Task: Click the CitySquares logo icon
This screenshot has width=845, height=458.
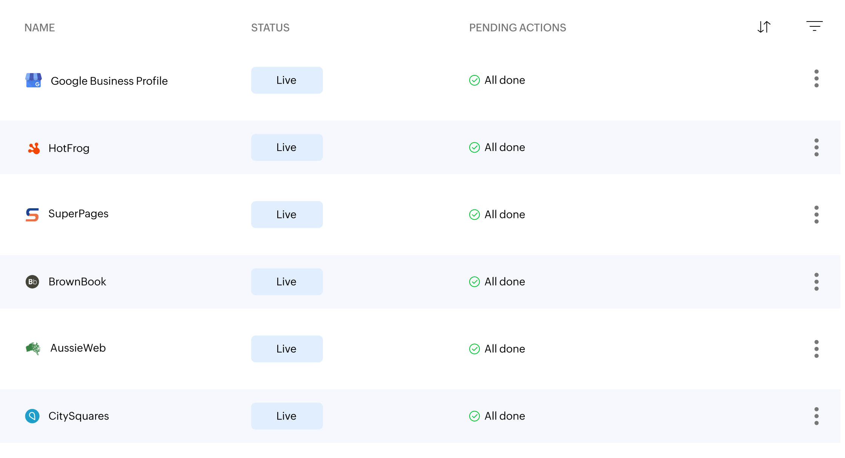Action: tap(32, 416)
